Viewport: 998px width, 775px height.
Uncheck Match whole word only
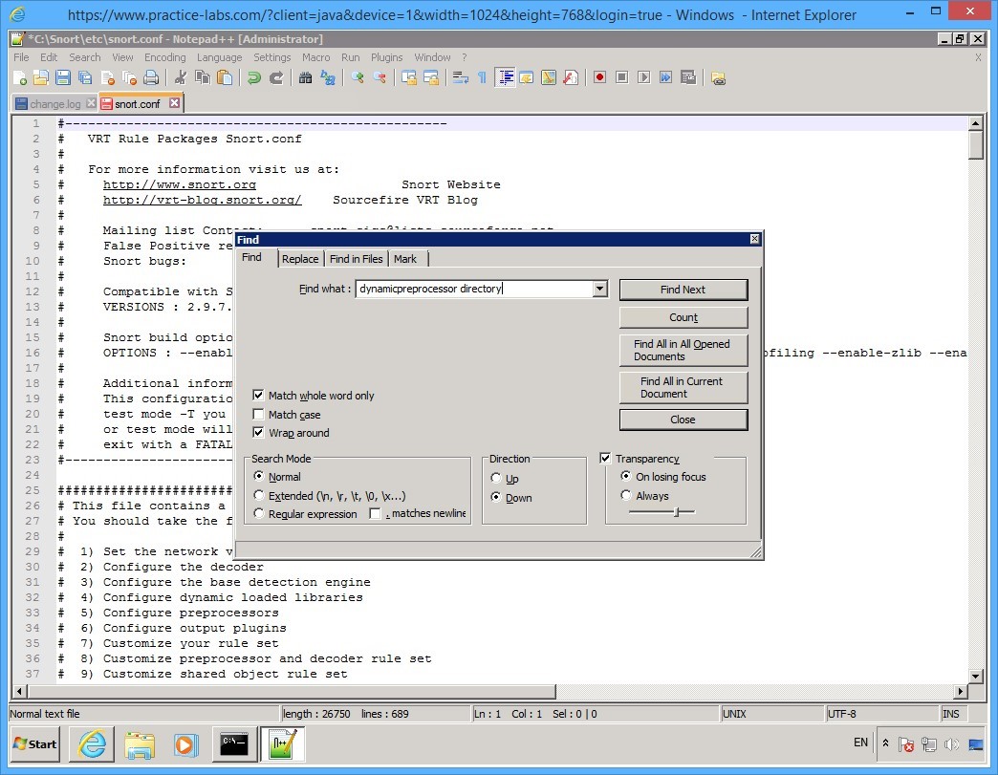click(258, 395)
